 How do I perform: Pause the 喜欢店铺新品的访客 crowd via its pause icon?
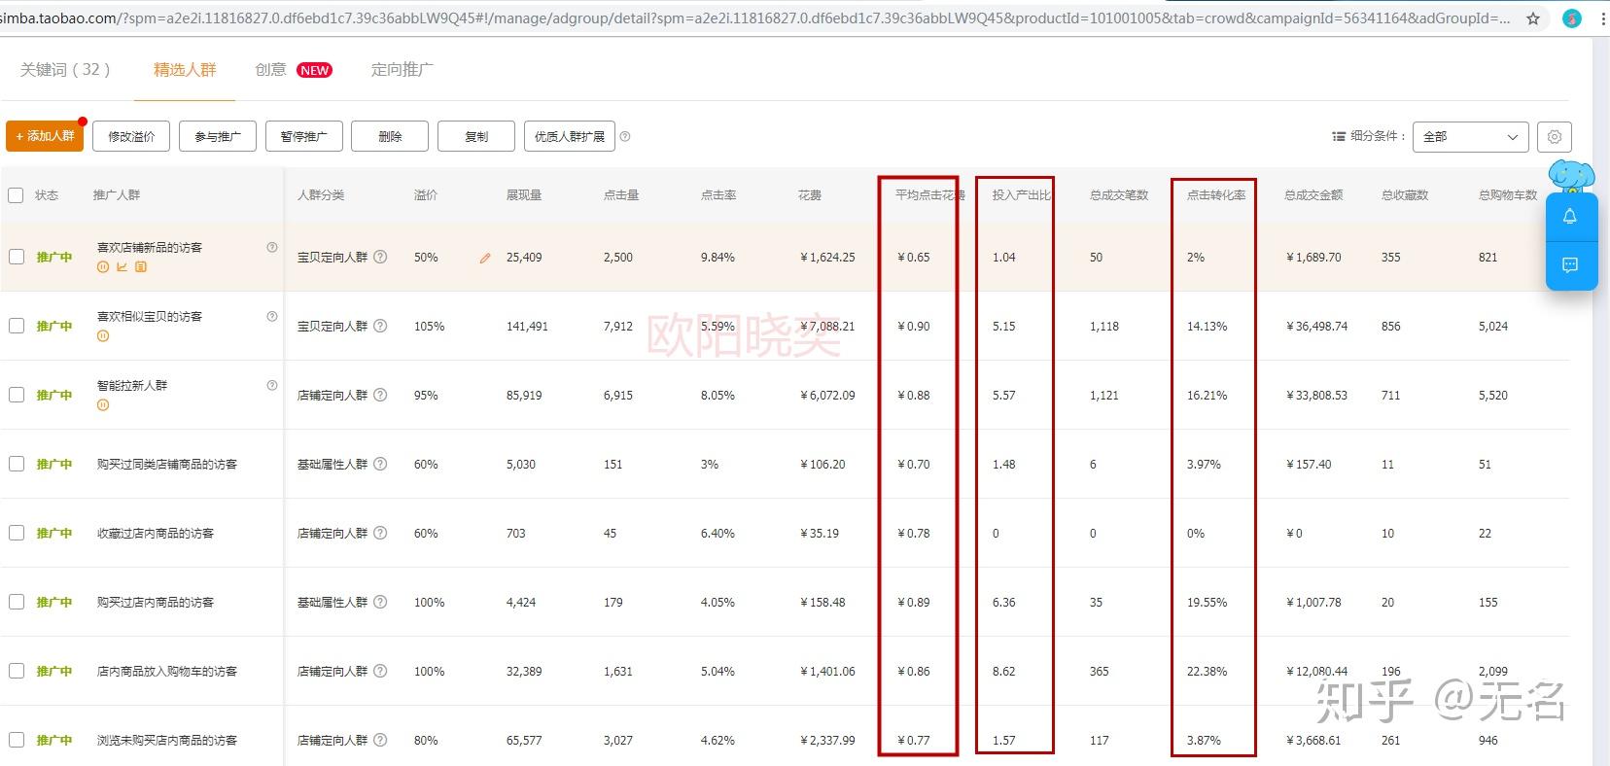(x=103, y=266)
